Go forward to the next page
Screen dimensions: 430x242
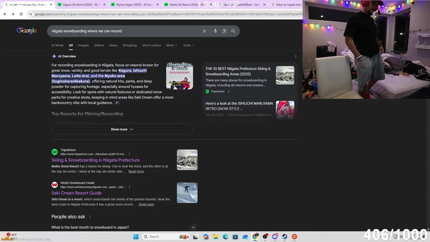click(x=13, y=14)
